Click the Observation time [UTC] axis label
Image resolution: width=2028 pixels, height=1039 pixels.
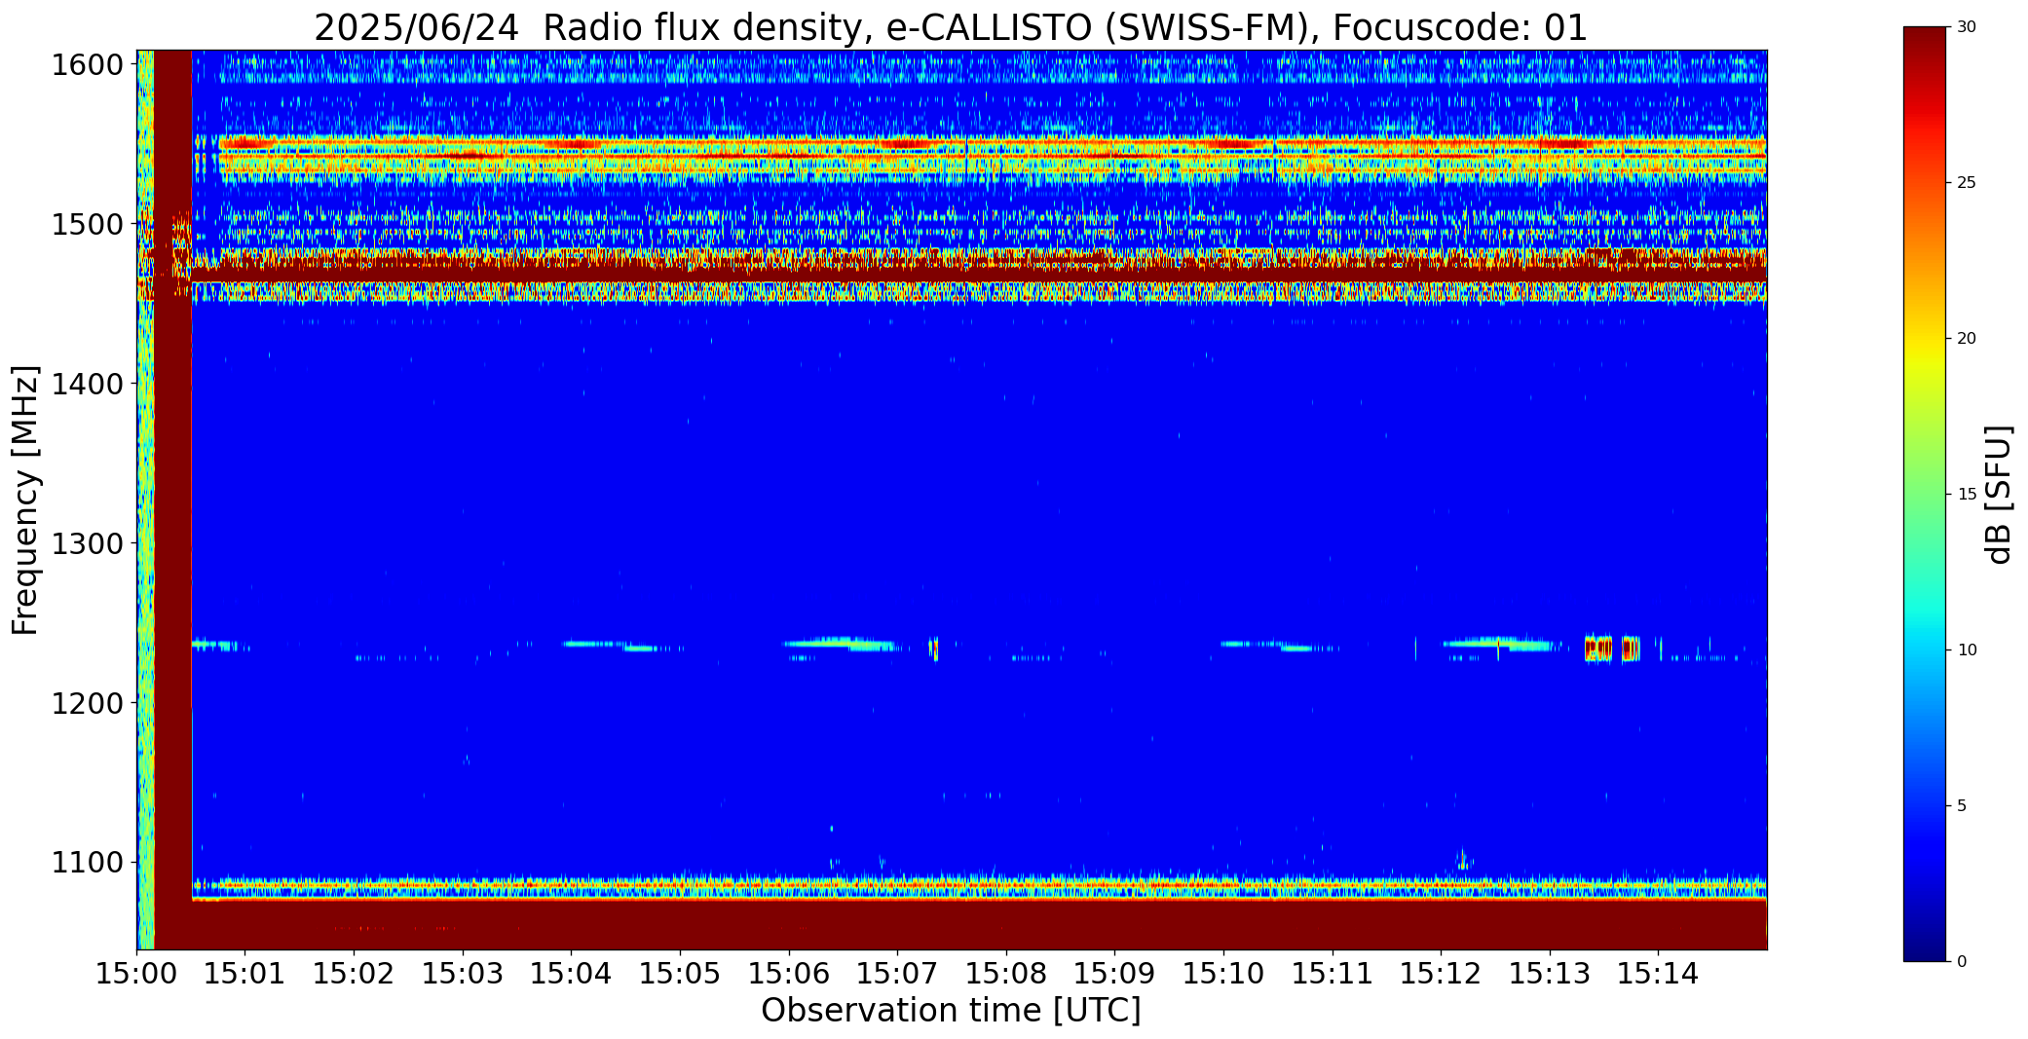951,1011
